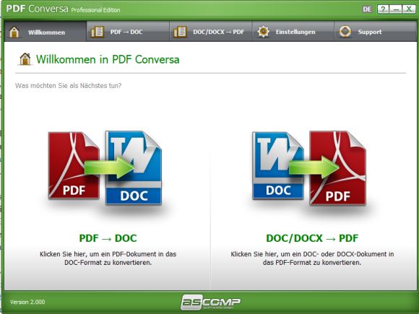Viewport: 419px width, 314px height.
Task: Click the 'Version 2.000' text in footer
Action: coord(27,302)
